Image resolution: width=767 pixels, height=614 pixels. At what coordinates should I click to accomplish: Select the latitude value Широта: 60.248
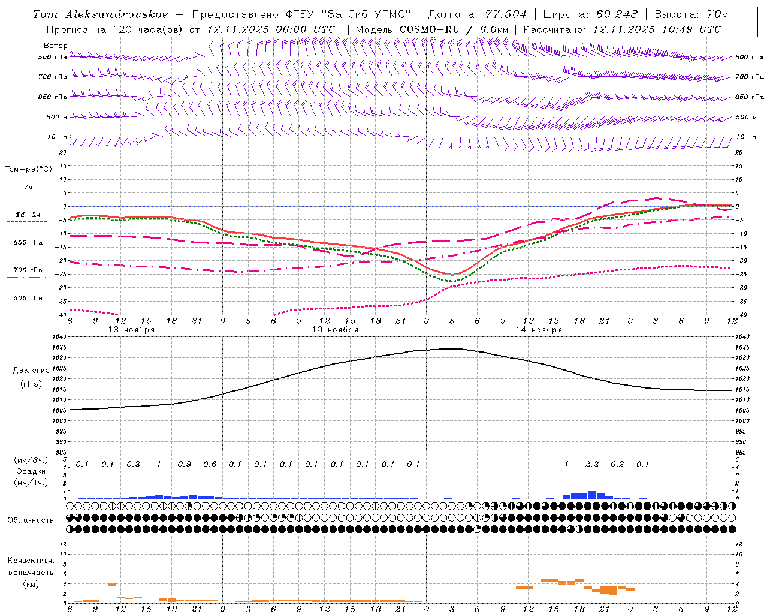point(590,14)
